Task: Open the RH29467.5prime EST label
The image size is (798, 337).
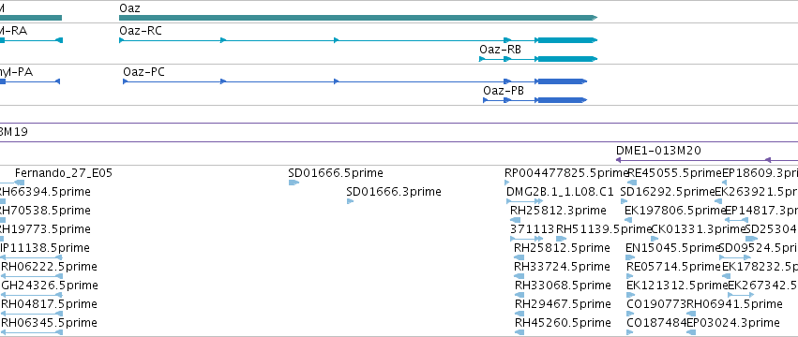Action: click(563, 303)
